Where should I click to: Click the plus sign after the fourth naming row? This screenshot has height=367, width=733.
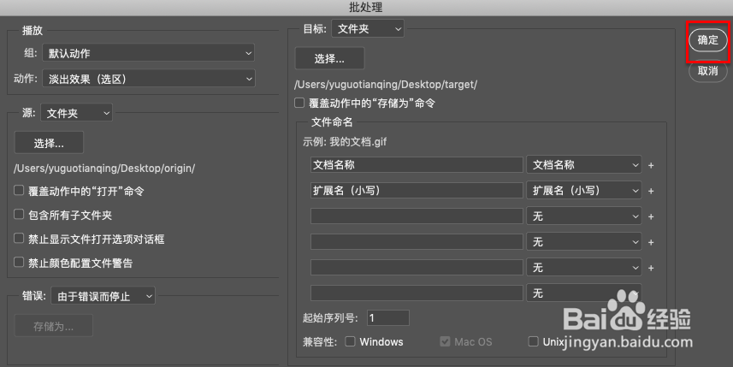(651, 243)
